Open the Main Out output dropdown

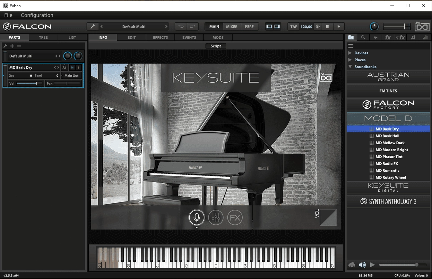(71, 75)
